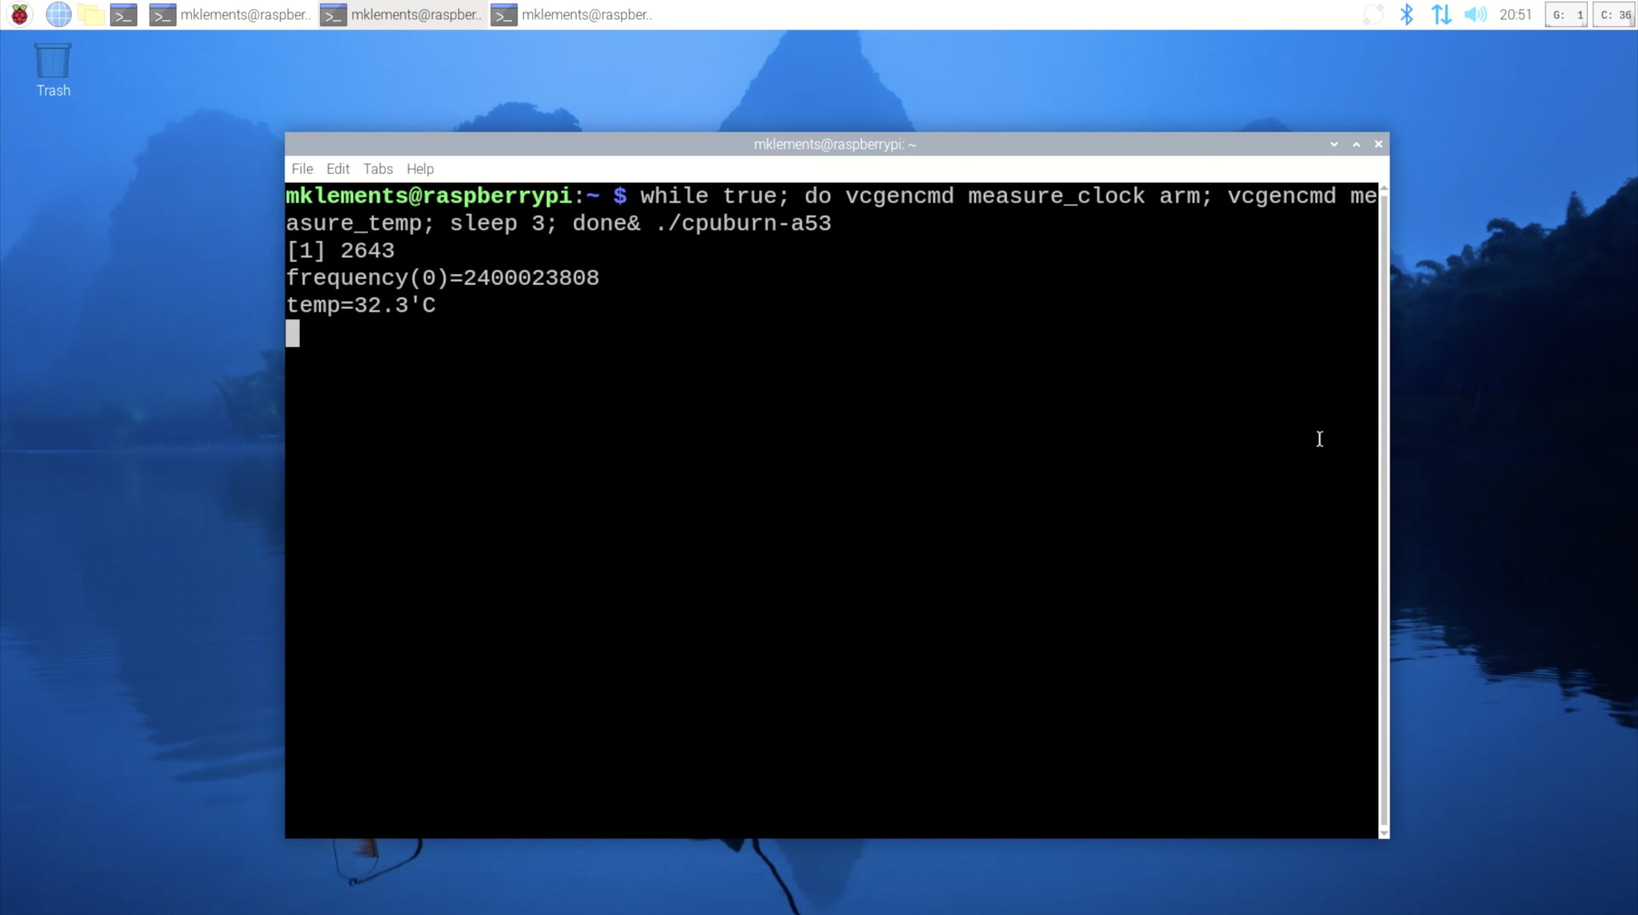
Task: Switch to third mklements terminal taskbar button
Action: [572, 14]
